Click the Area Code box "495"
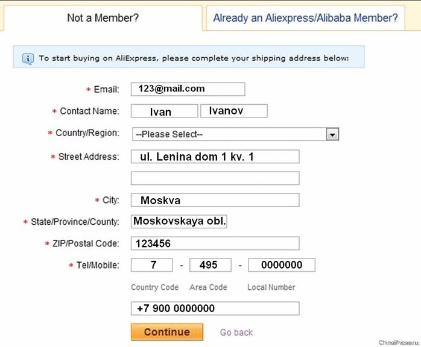Image resolution: width=421 pixels, height=347 pixels. tap(210, 265)
